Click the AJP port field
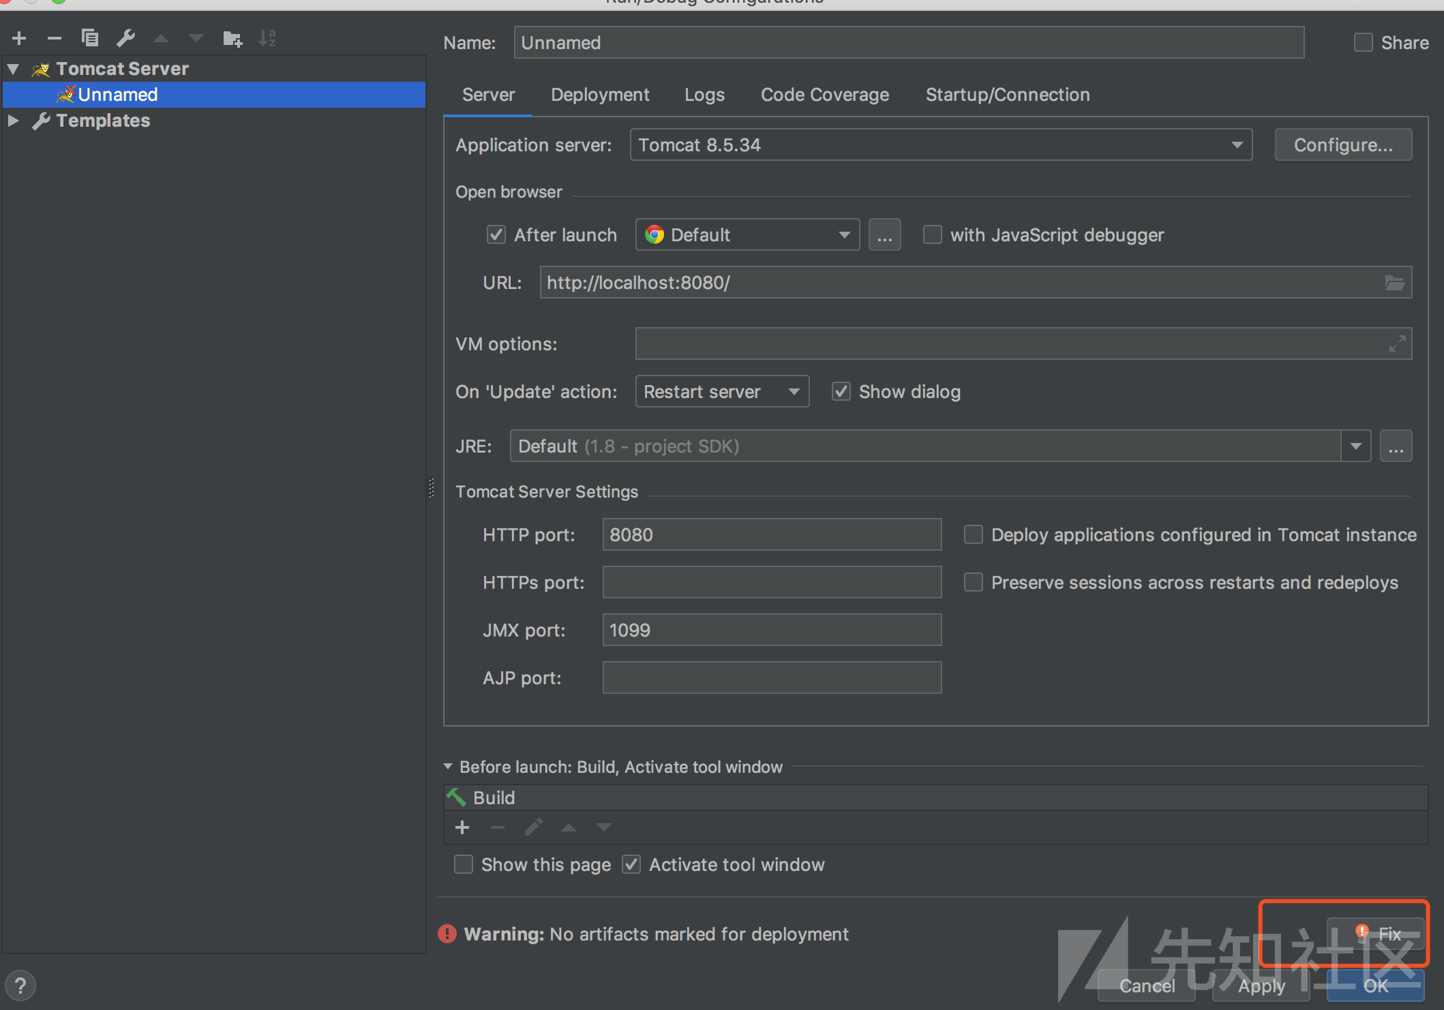 pos(772,678)
